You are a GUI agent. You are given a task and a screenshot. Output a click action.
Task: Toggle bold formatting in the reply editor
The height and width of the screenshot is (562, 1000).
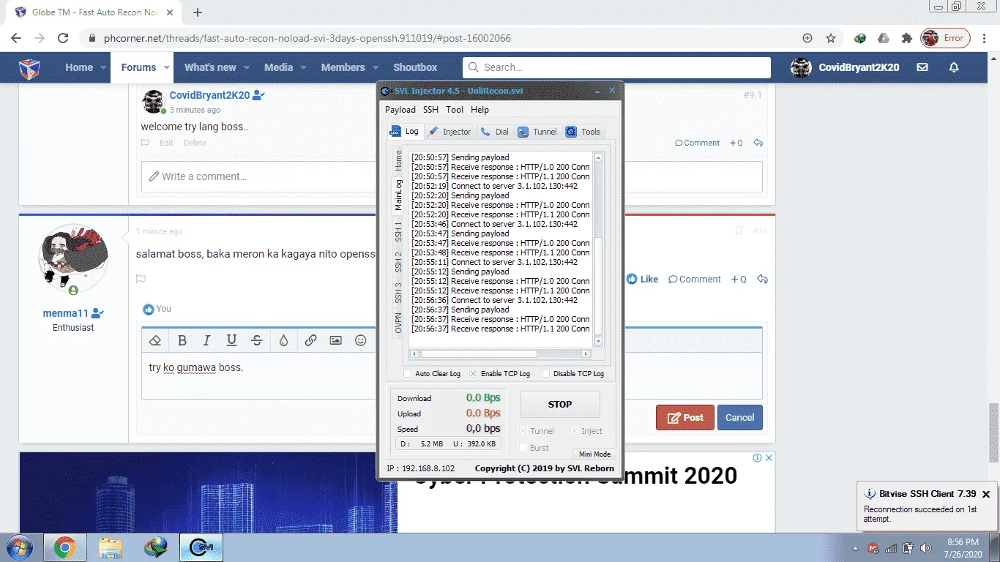(x=182, y=340)
